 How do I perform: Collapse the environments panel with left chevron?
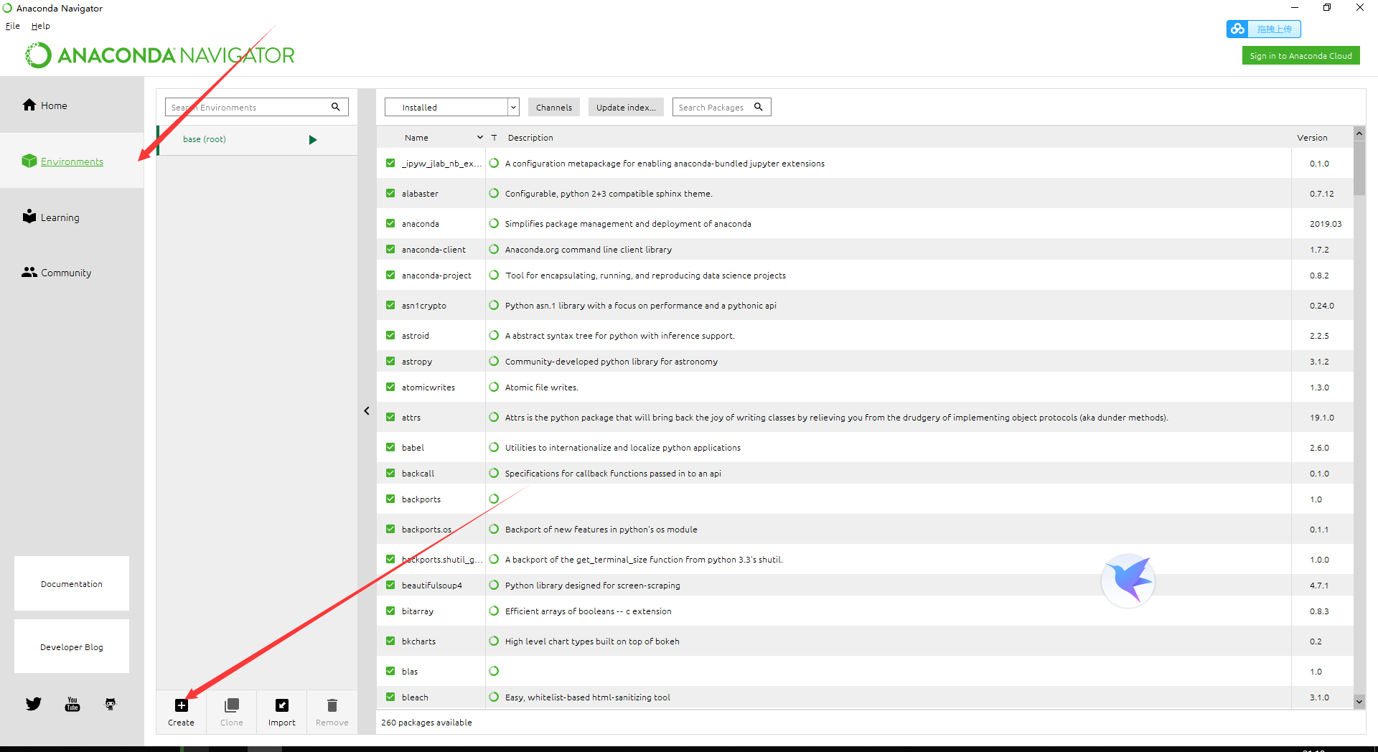click(x=367, y=411)
